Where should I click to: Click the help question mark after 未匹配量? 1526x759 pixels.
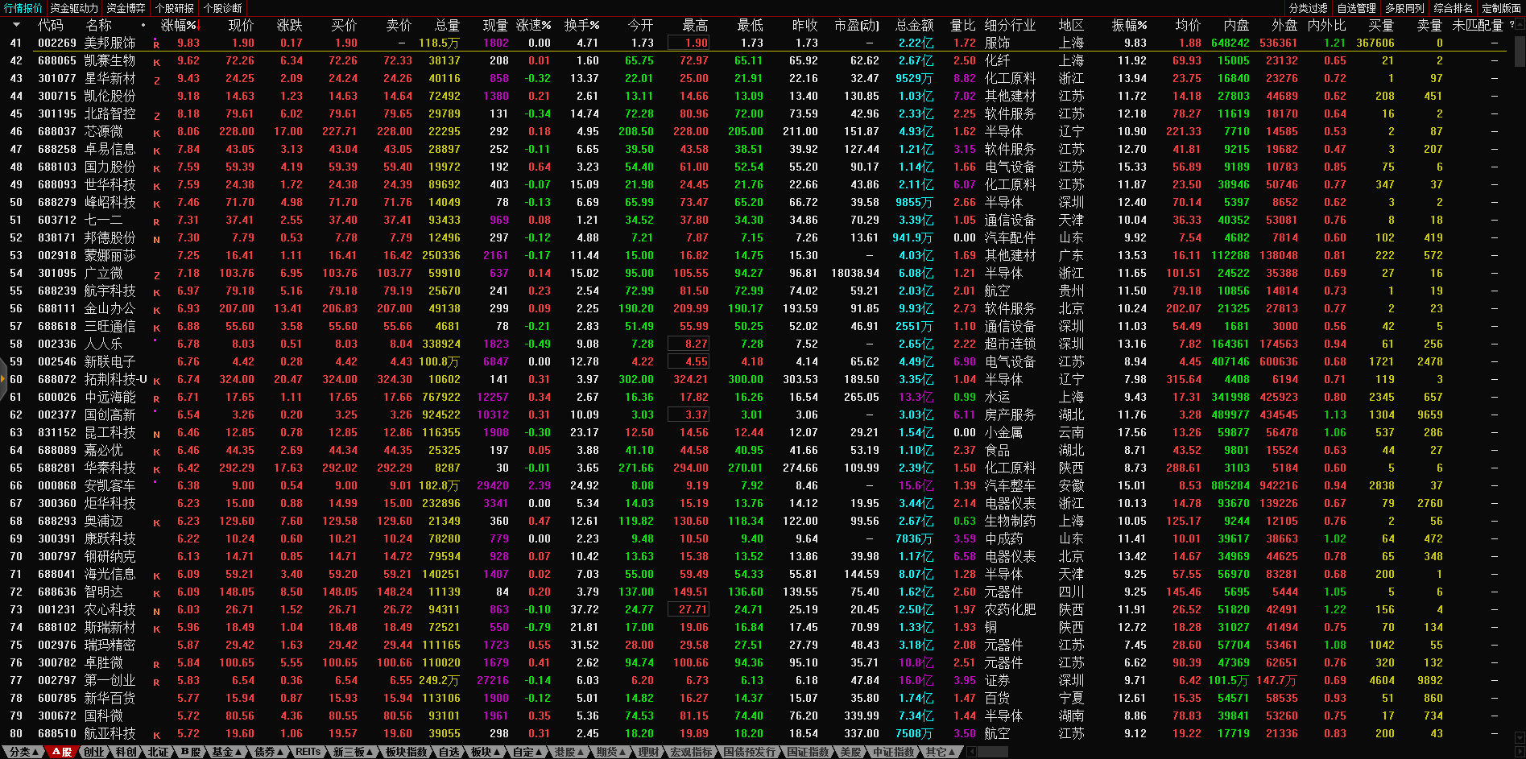(1511, 25)
